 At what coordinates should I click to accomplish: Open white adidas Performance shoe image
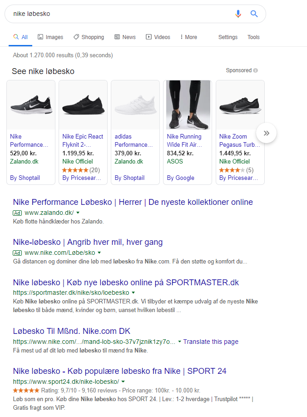[x=135, y=105]
